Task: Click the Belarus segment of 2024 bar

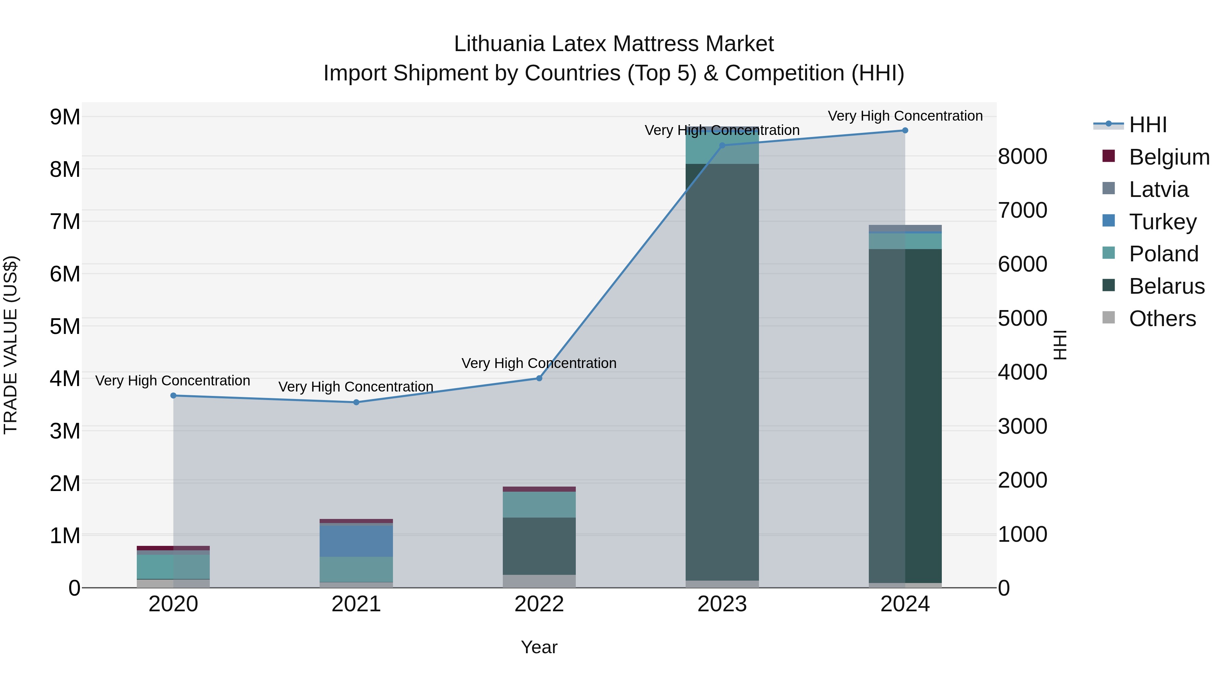Action: [x=905, y=416]
